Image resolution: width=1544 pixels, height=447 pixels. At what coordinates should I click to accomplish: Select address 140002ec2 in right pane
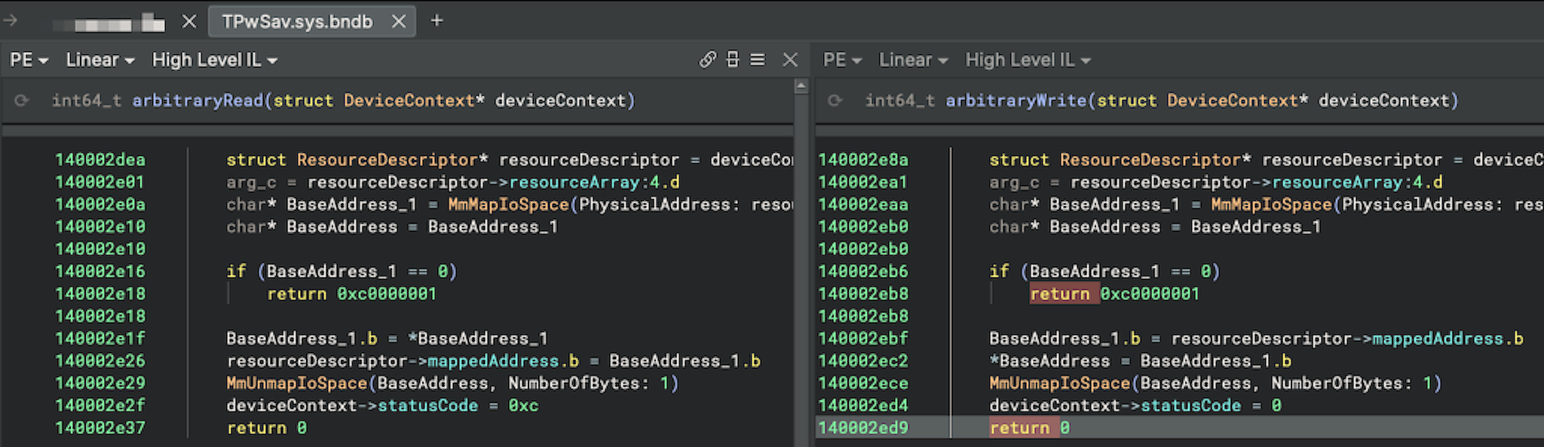click(x=863, y=360)
